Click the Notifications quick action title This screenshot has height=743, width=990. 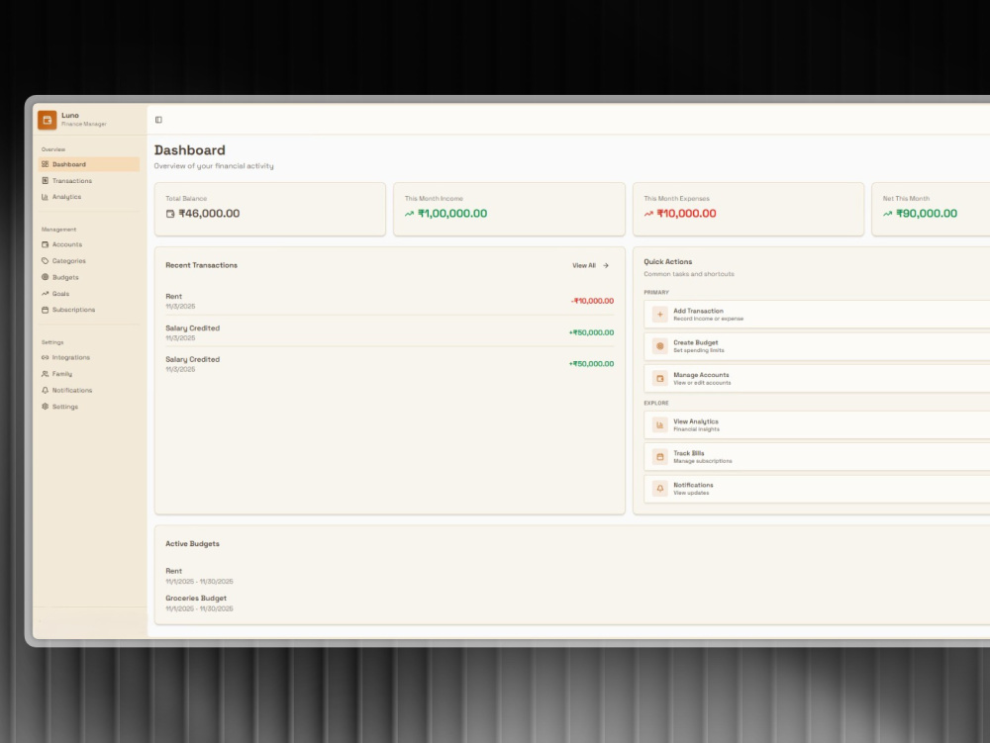click(693, 485)
